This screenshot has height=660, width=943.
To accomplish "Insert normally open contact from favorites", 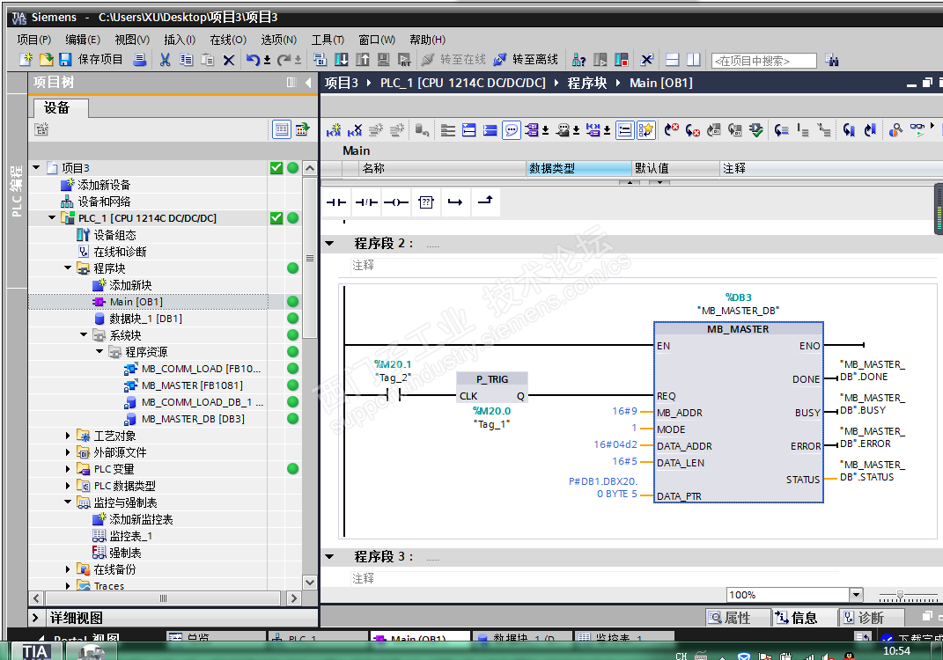I will [x=336, y=202].
